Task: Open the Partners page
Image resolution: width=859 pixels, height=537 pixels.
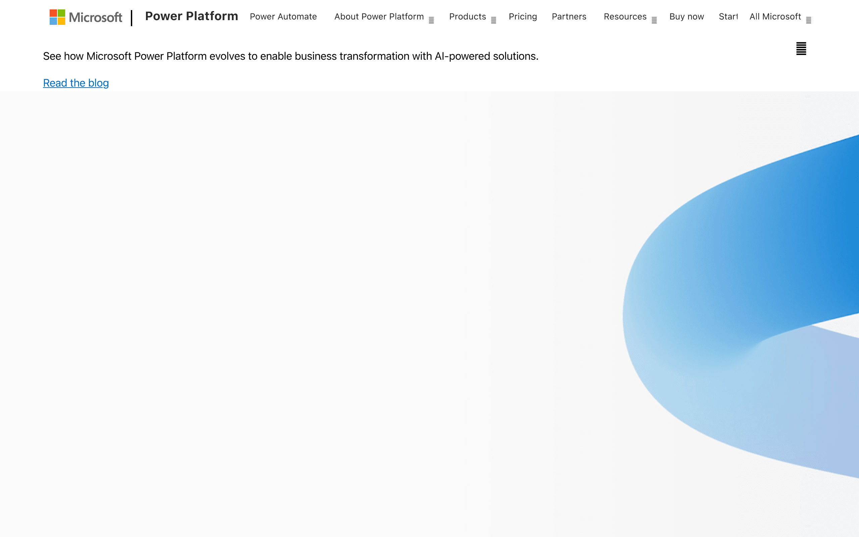Action: click(x=569, y=17)
